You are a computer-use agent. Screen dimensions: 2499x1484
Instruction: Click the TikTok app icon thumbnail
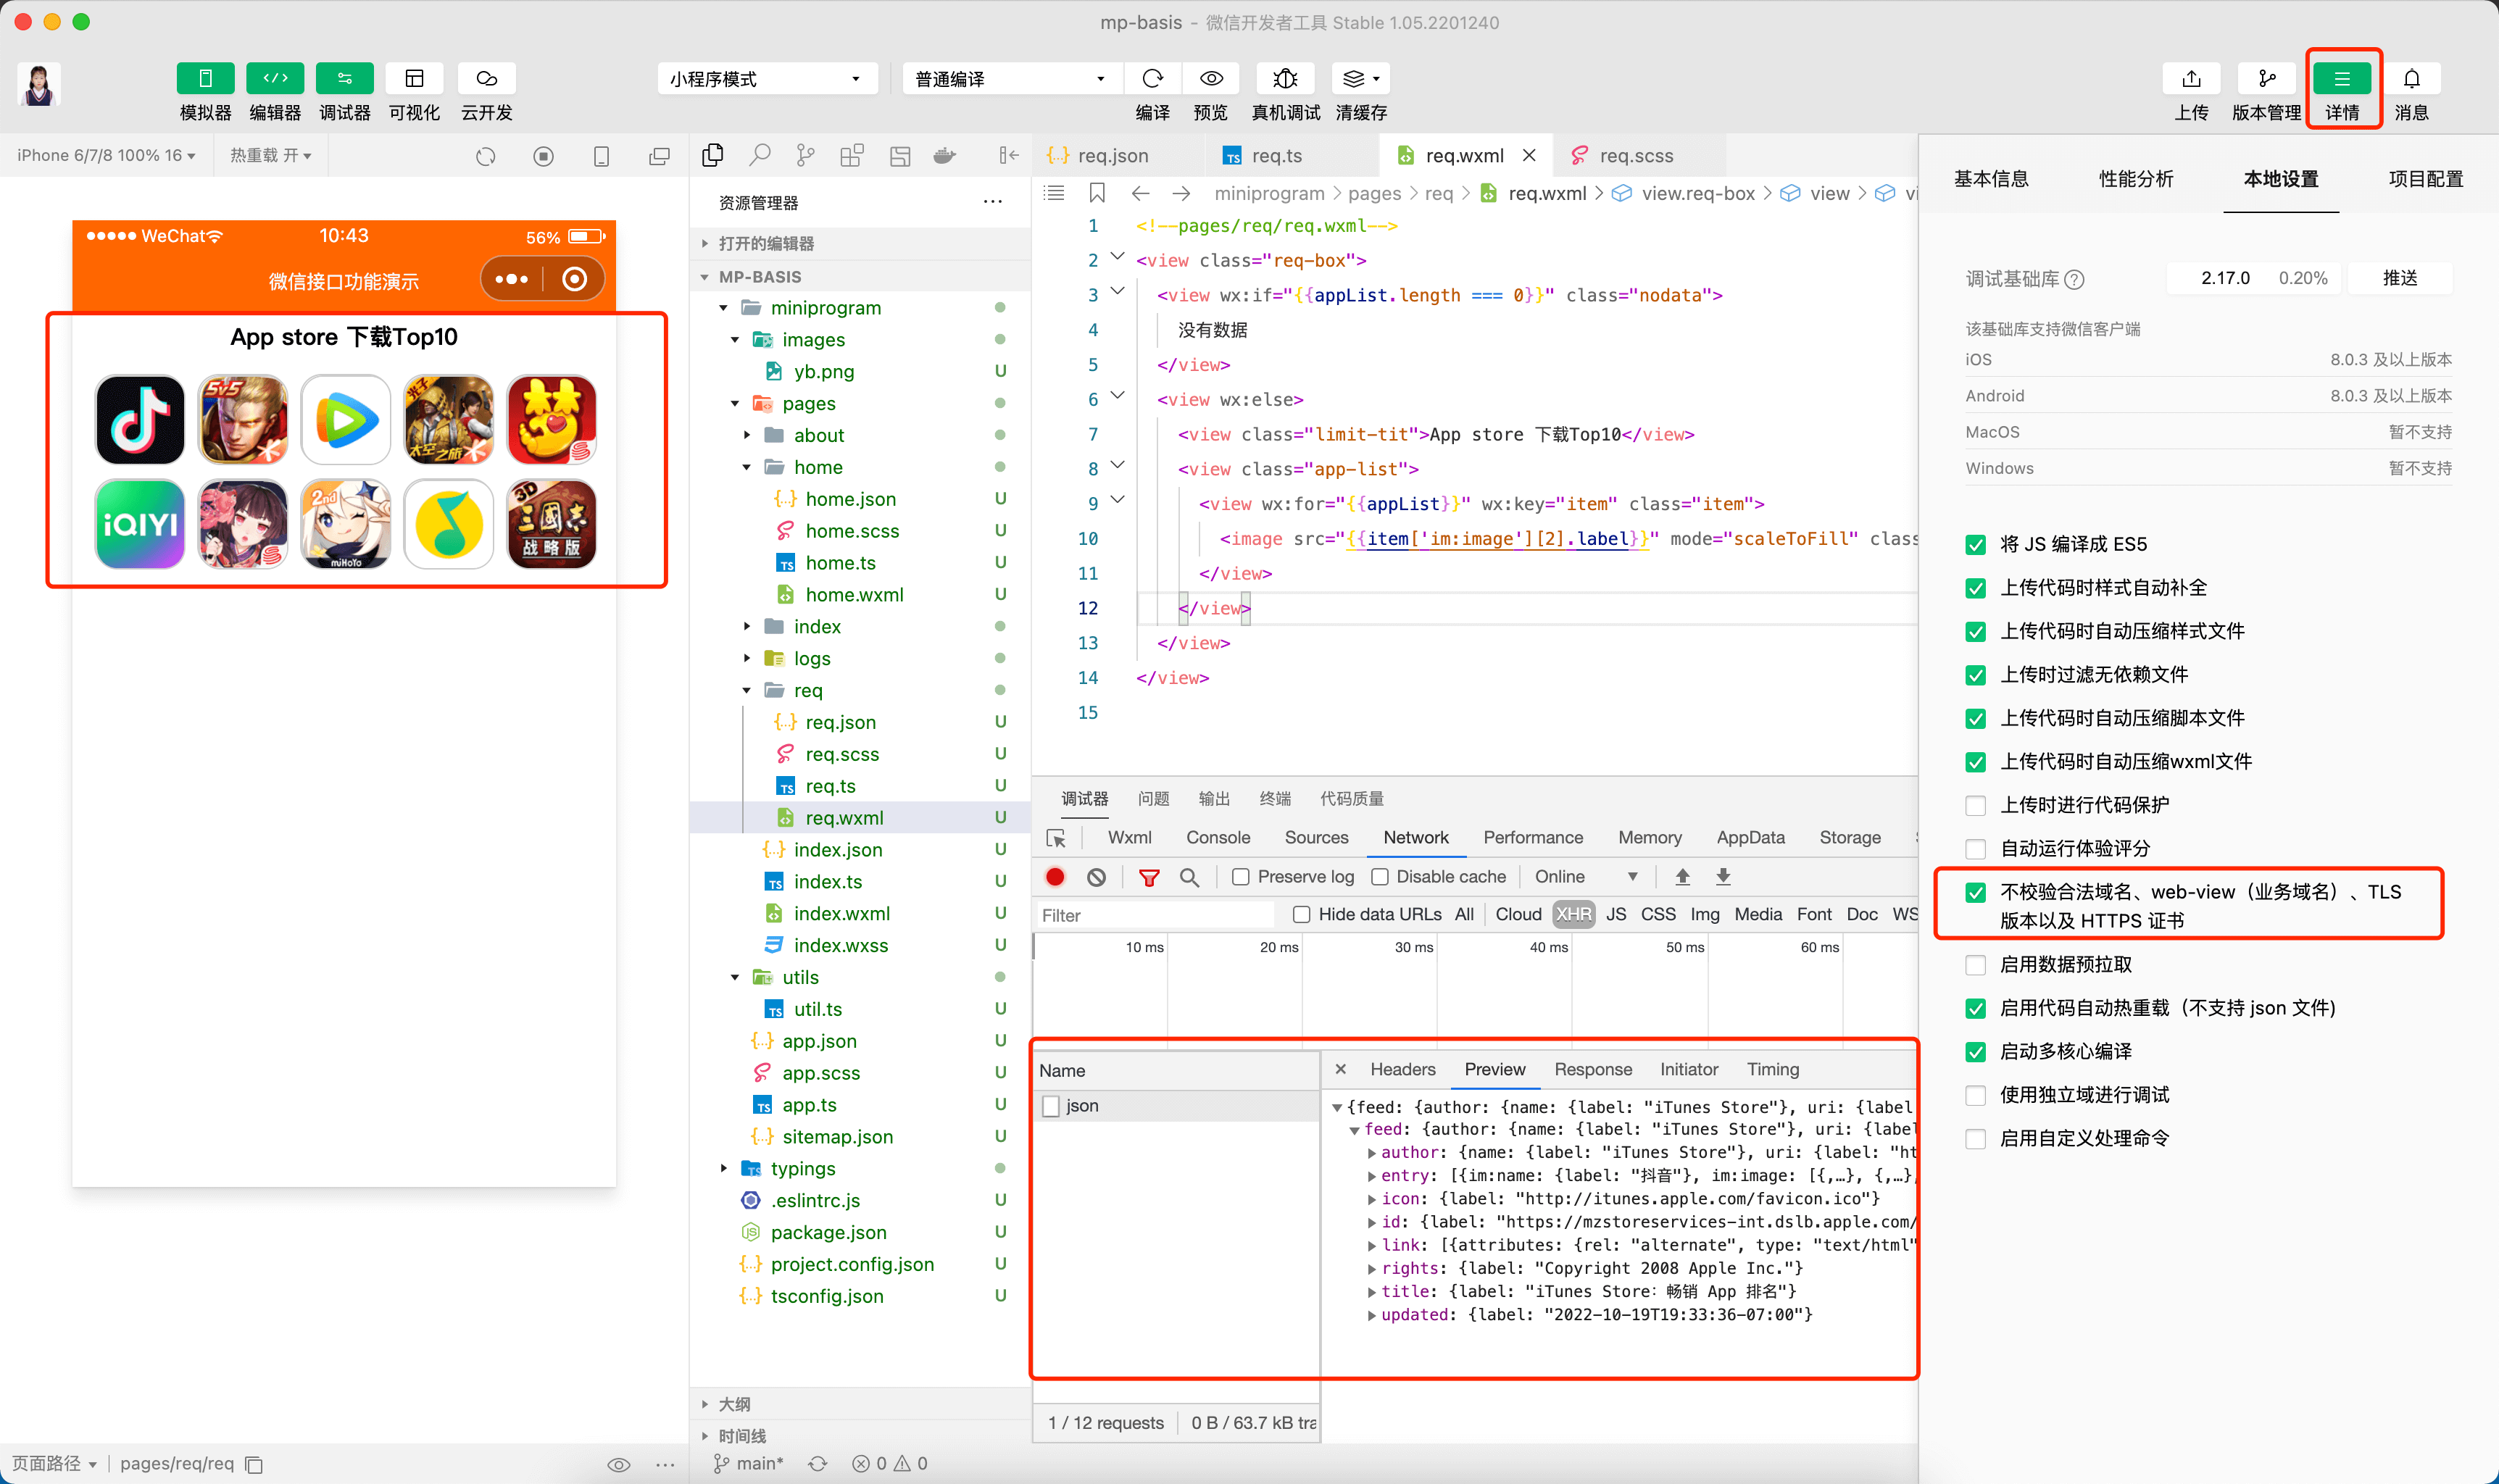tap(139, 420)
